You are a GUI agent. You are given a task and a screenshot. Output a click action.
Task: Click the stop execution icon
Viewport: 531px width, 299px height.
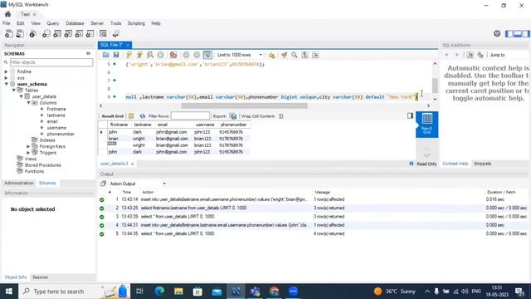click(160, 55)
